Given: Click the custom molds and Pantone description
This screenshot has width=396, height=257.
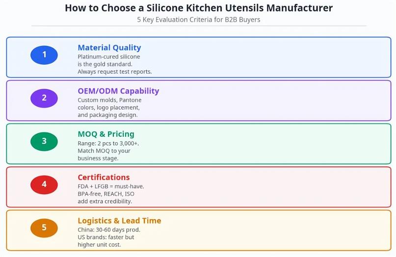Looking at the screenshot, I should 108,100.
